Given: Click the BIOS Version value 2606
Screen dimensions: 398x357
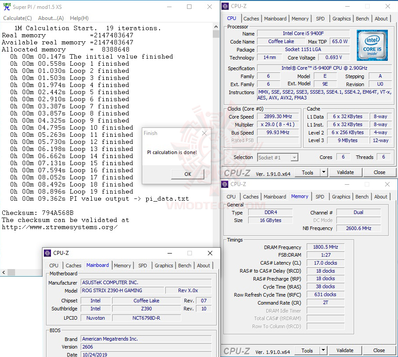Looking at the screenshot, I should click(146, 347).
